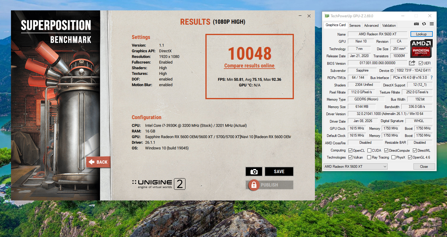The image size is (447, 237).
Task: Close the Superposition results window
Action: (x=309, y=16)
